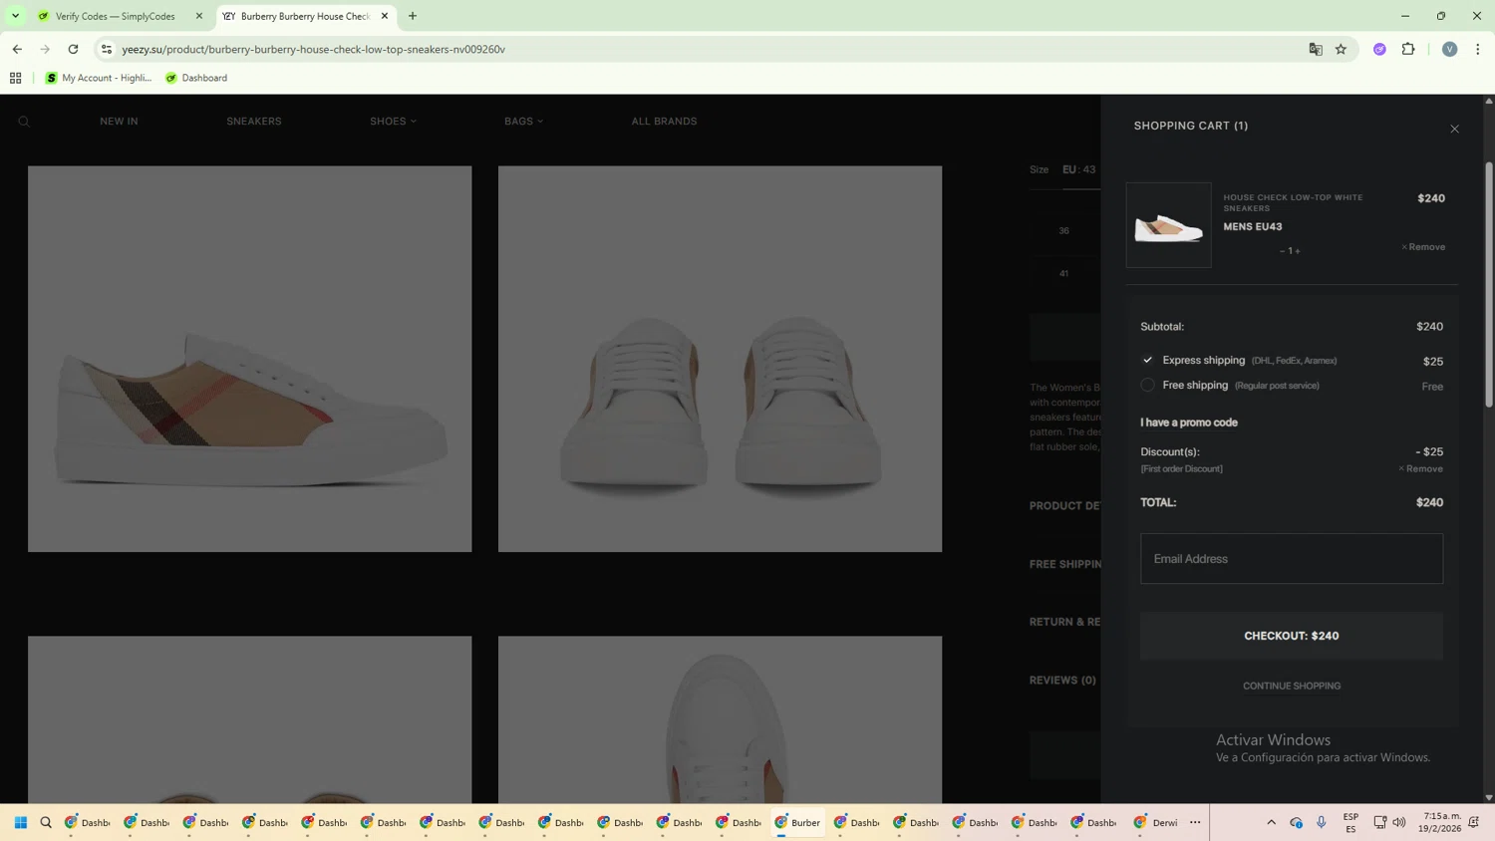The height and width of the screenshot is (841, 1495).
Task: Open the New In menu
Action: [x=119, y=122]
